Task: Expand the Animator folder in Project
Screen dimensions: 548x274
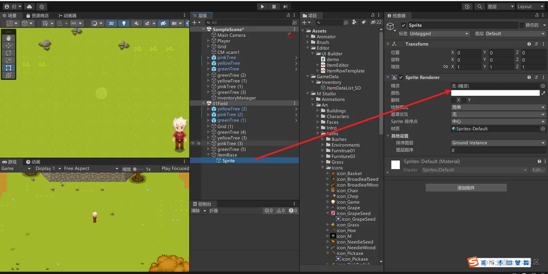Action: [308, 37]
